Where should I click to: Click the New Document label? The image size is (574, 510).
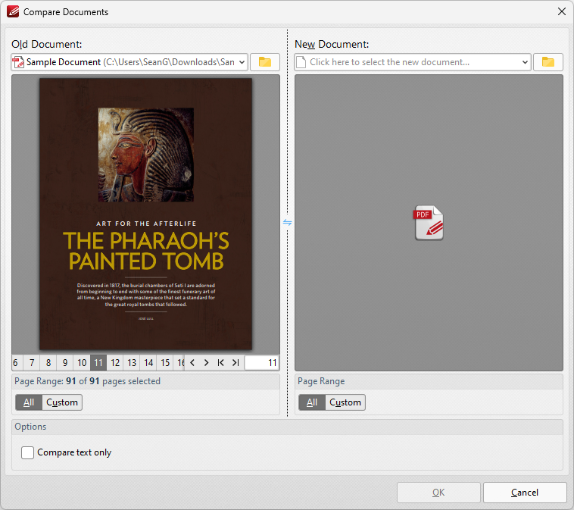pos(332,45)
